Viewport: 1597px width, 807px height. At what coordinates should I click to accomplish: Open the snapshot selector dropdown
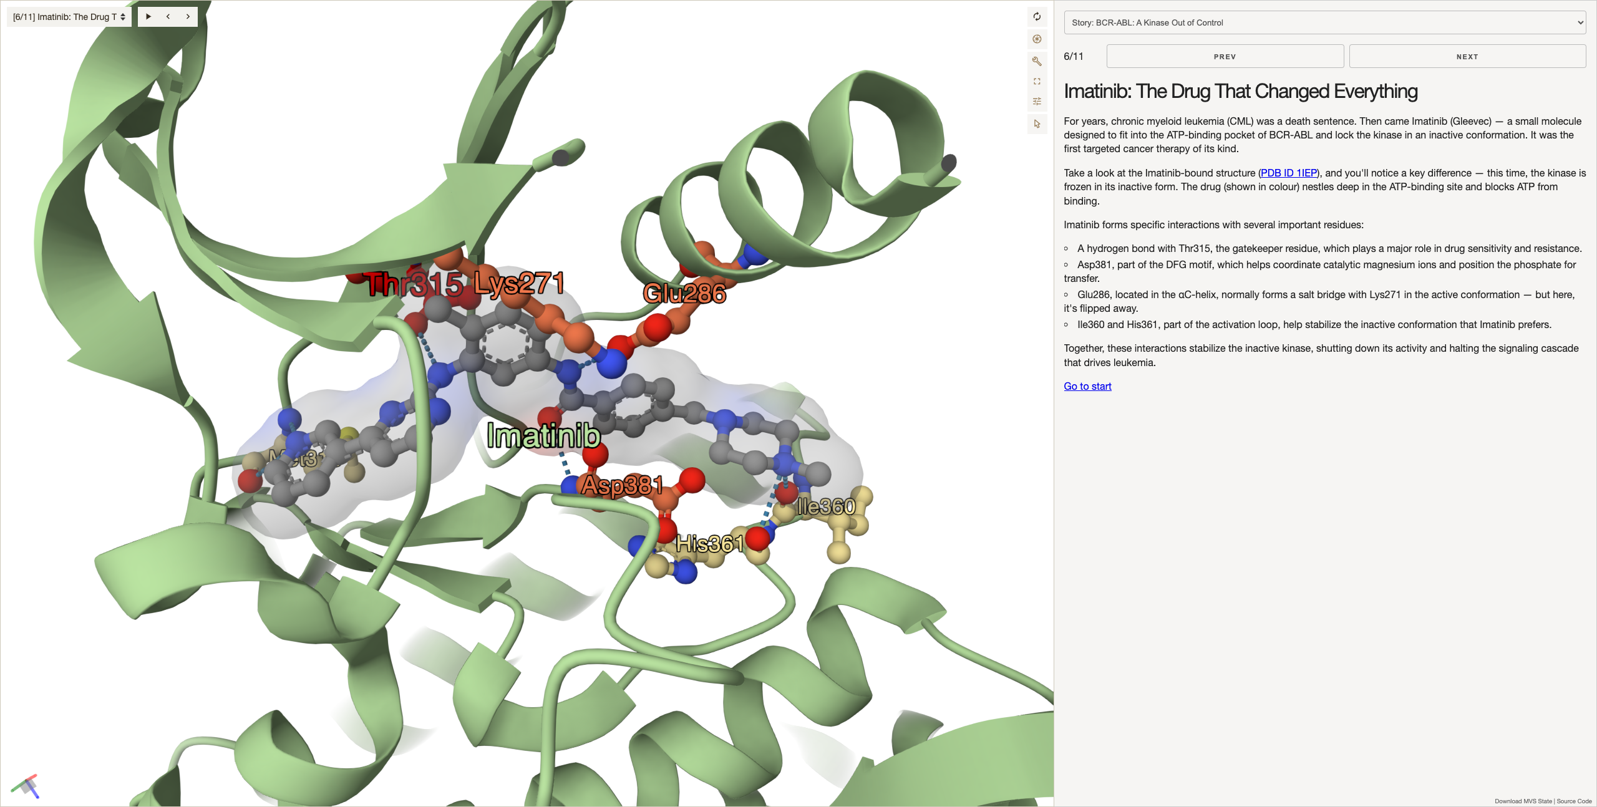[69, 17]
